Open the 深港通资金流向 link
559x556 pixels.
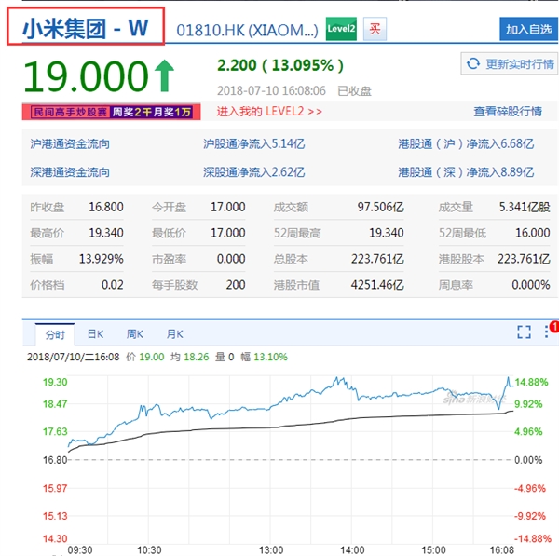point(70,172)
